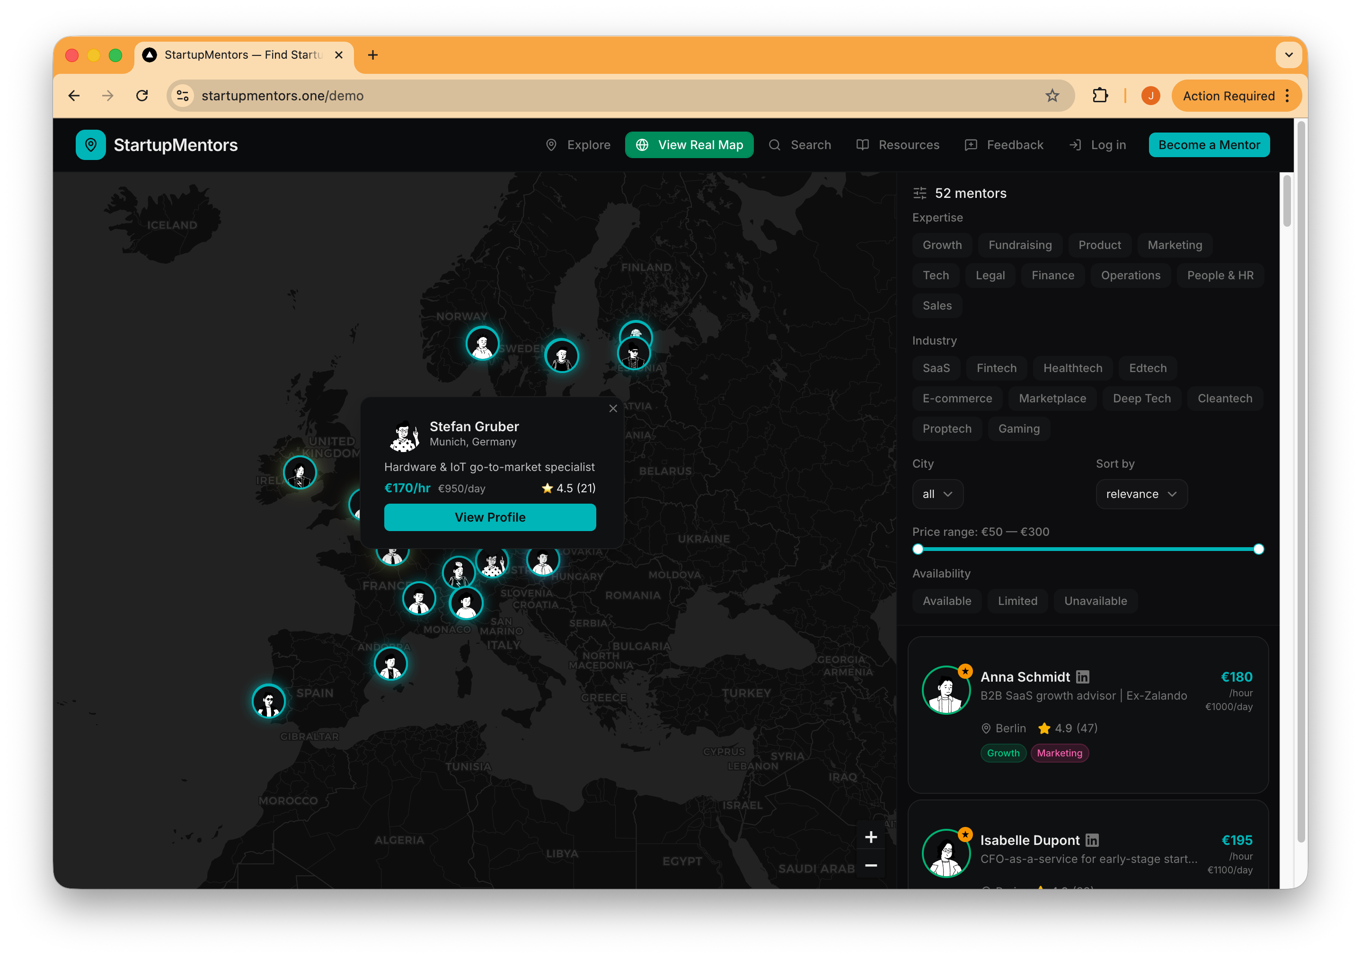Toggle the Available availability filter
Viewport: 1361px width, 959px height.
(x=946, y=601)
